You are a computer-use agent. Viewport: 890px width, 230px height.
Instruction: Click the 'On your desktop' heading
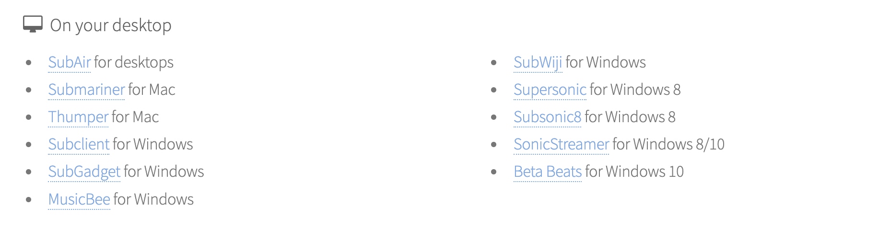[x=111, y=25]
